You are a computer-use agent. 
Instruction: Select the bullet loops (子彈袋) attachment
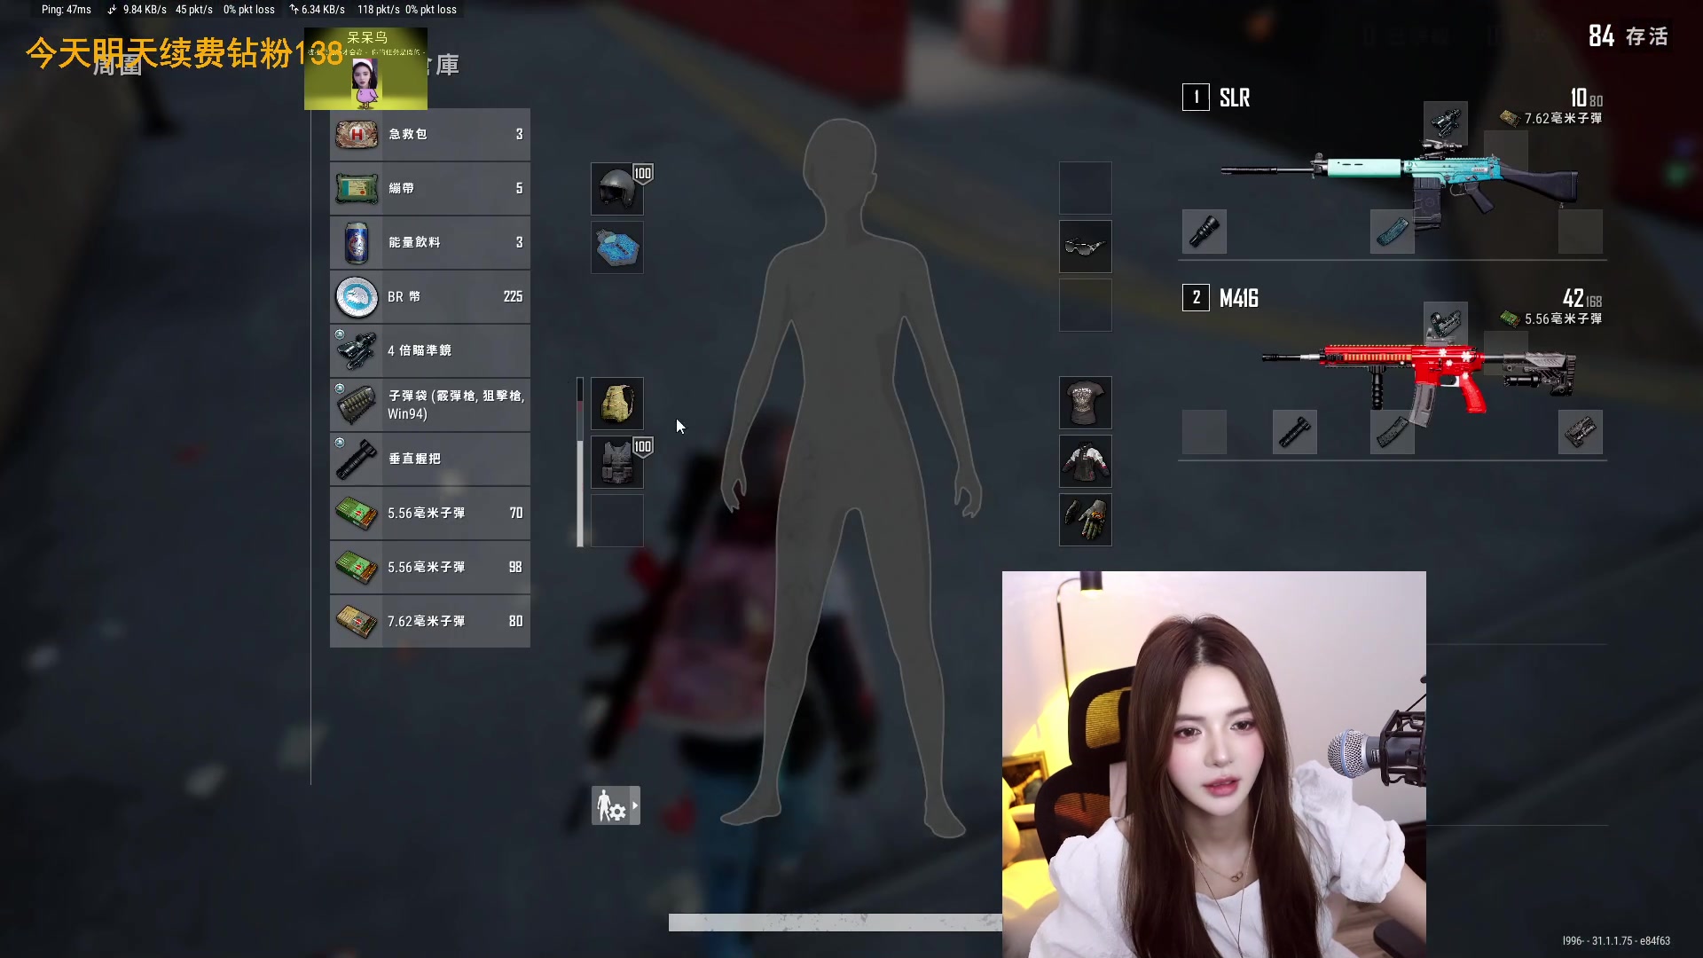430,404
